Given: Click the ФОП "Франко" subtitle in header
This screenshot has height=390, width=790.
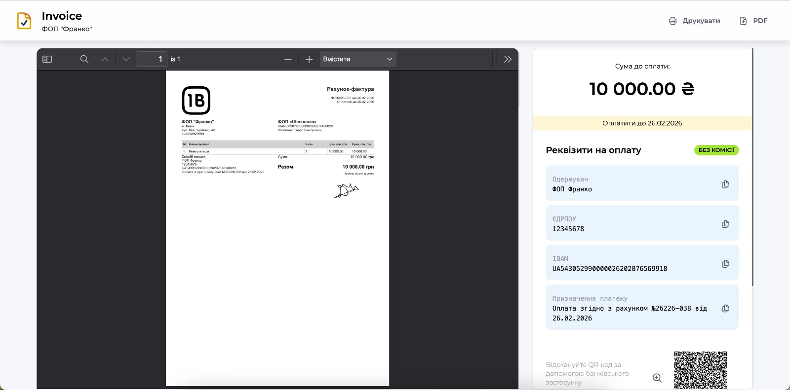Looking at the screenshot, I should [67, 29].
